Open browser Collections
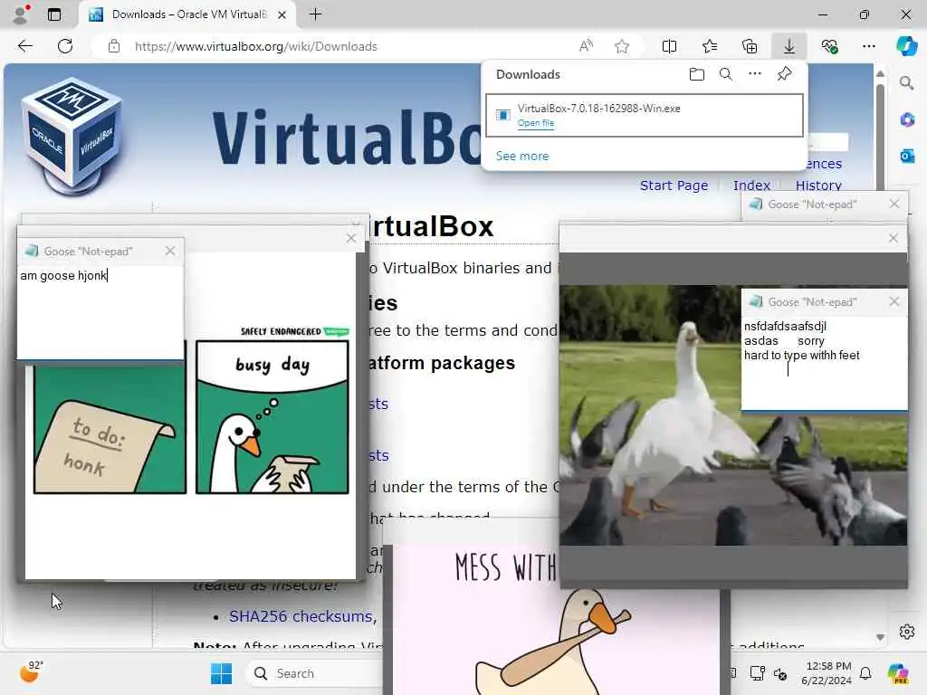This screenshot has width=927, height=695. click(x=750, y=46)
